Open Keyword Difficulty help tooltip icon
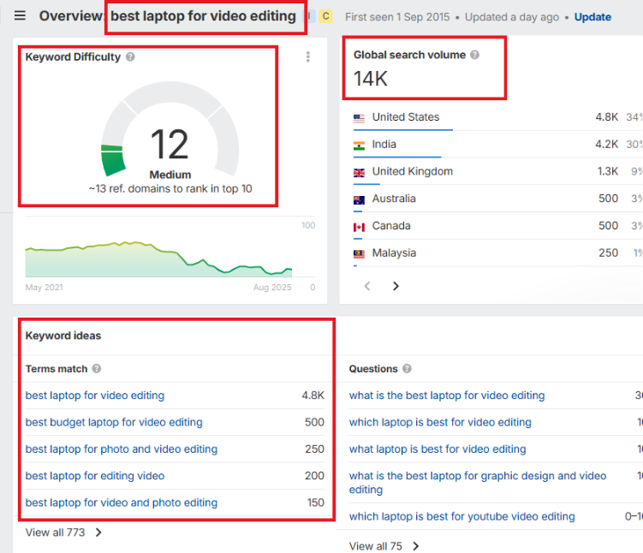Screen dimensions: 643x553 coord(130,56)
